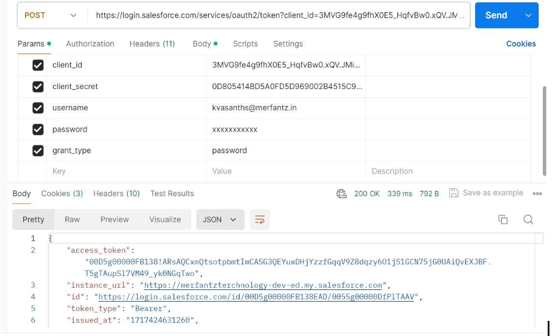Click the empty Value input field
Viewport: 555px width, 336px height.
tap(286, 172)
